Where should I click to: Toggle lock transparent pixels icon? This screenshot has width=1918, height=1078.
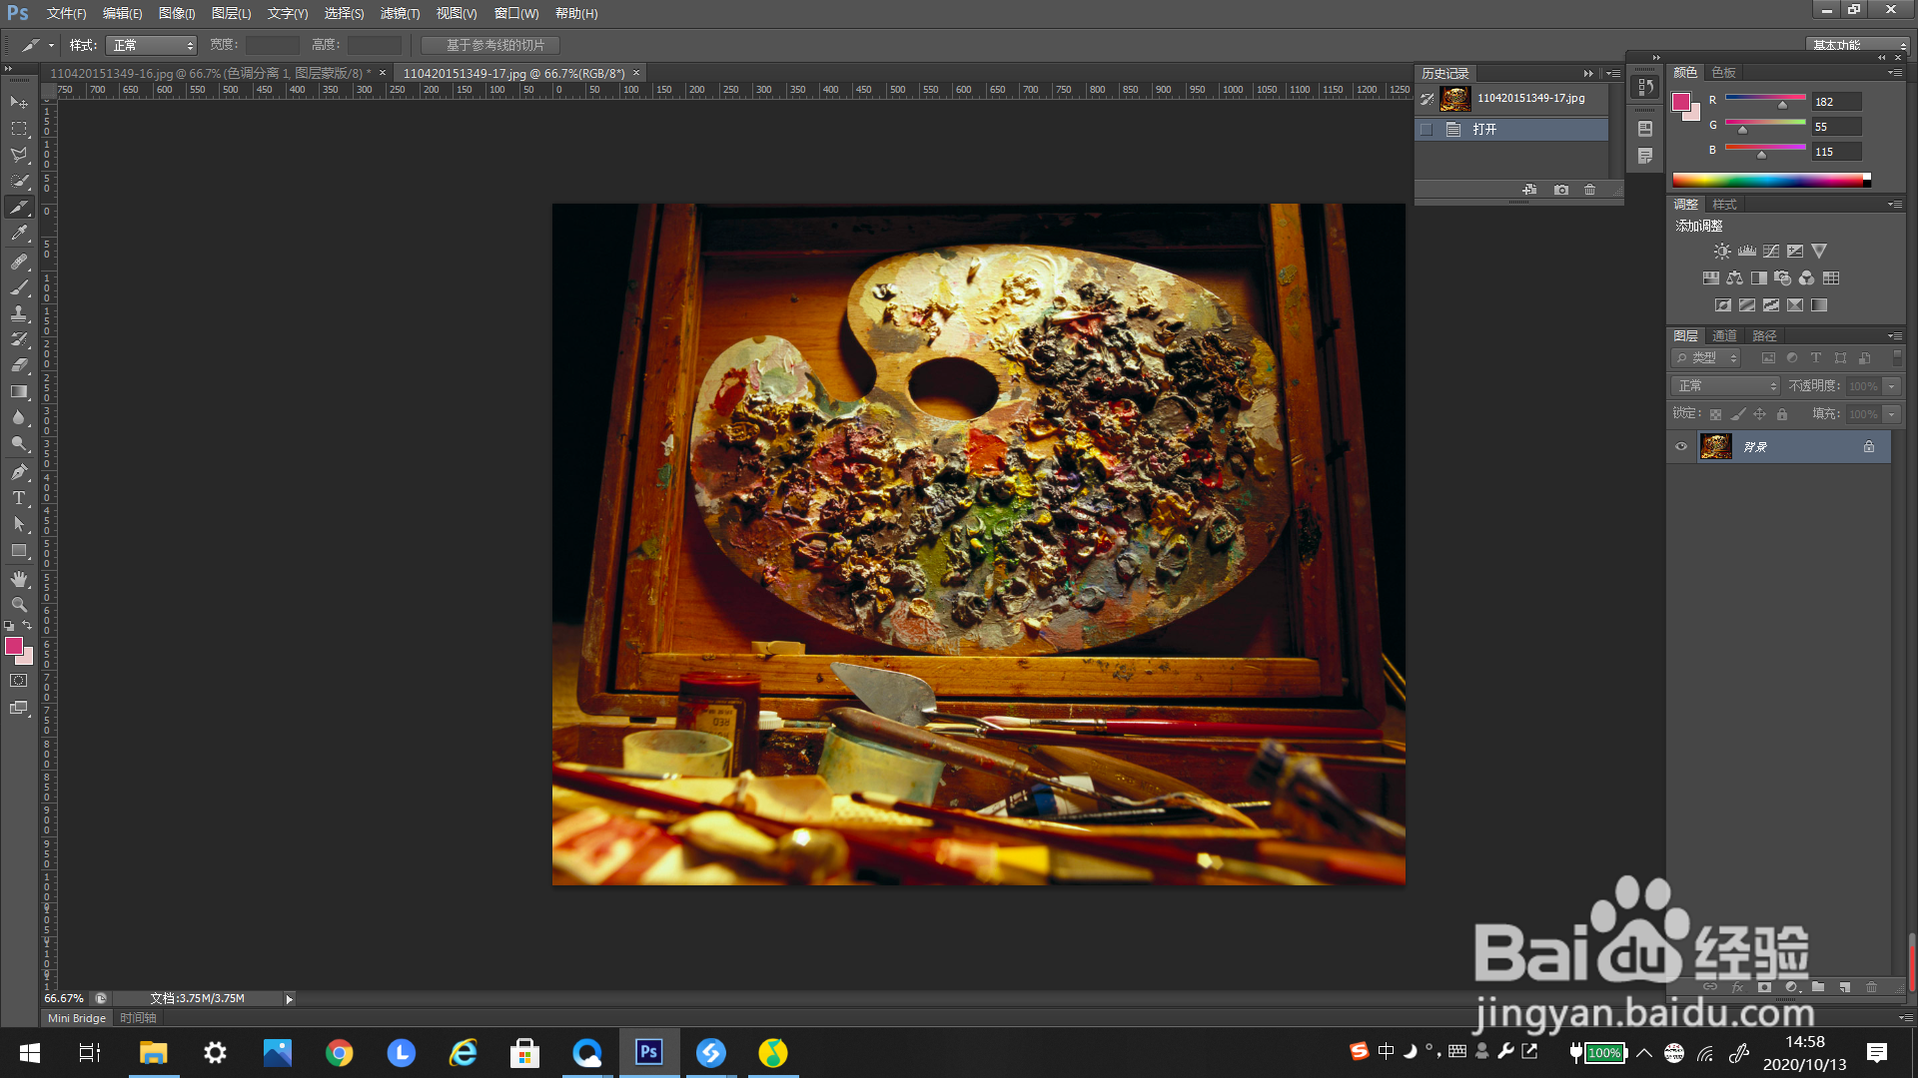pyautogui.click(x=1715, y=414)
